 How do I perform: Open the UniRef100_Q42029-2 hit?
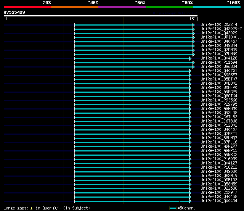tap(221, 29)
